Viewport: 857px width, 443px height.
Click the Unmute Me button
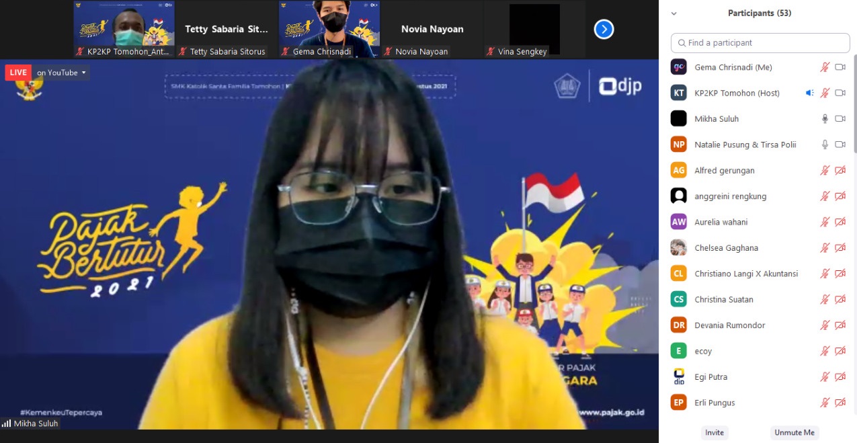794,433
